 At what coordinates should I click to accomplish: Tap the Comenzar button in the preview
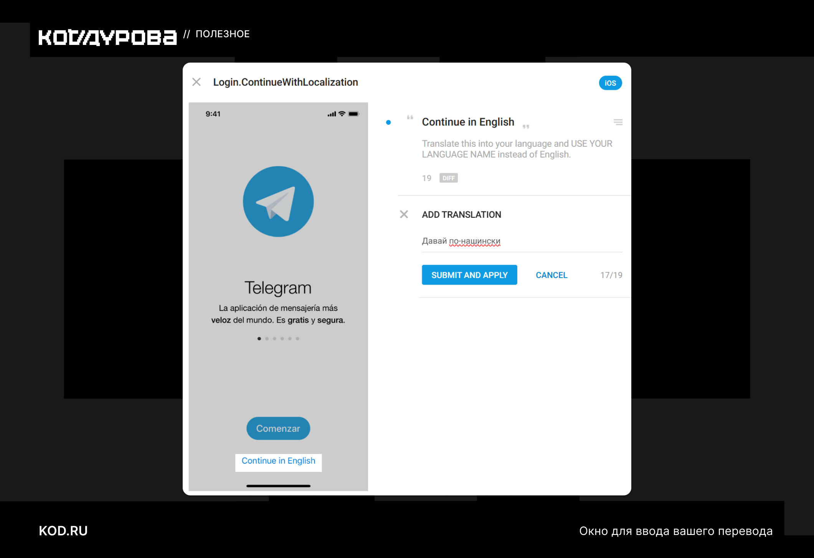pyautogui.click(x=278, y=429)
